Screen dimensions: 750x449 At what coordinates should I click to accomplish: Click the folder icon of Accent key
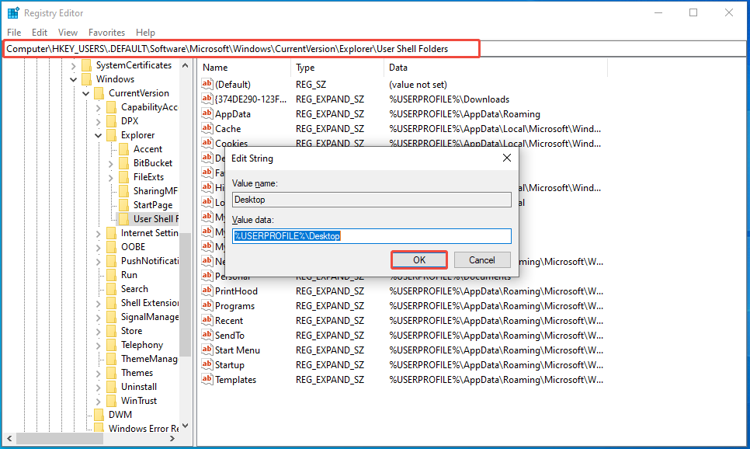click(x=124, y=149)
